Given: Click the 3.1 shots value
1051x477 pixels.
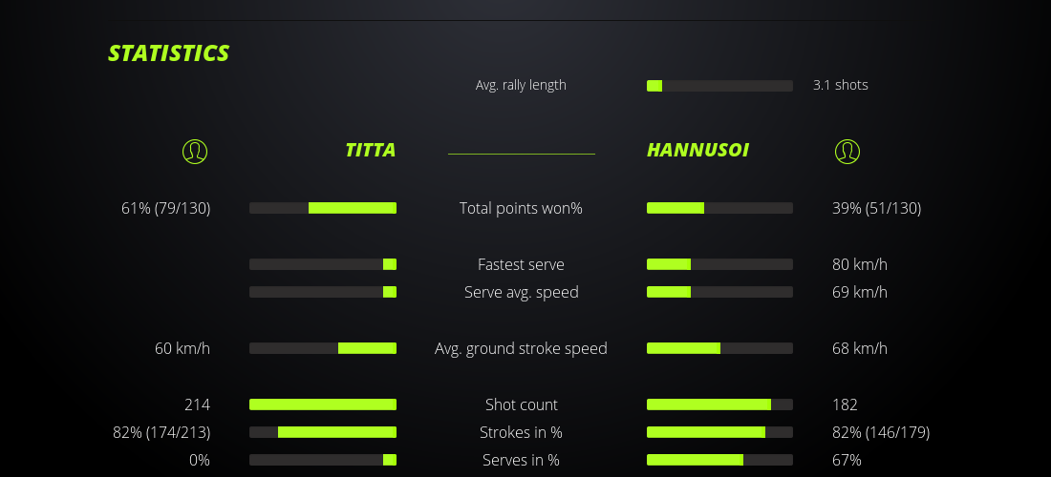Looking at the screenshot, I should [841, 85].
